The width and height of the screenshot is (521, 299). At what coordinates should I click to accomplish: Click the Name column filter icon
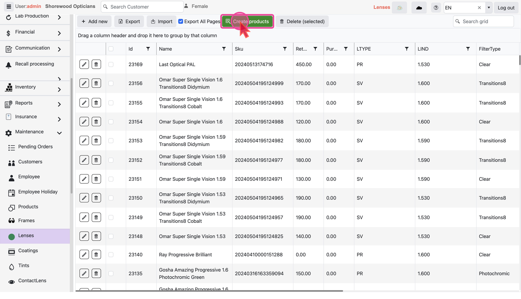224,49
